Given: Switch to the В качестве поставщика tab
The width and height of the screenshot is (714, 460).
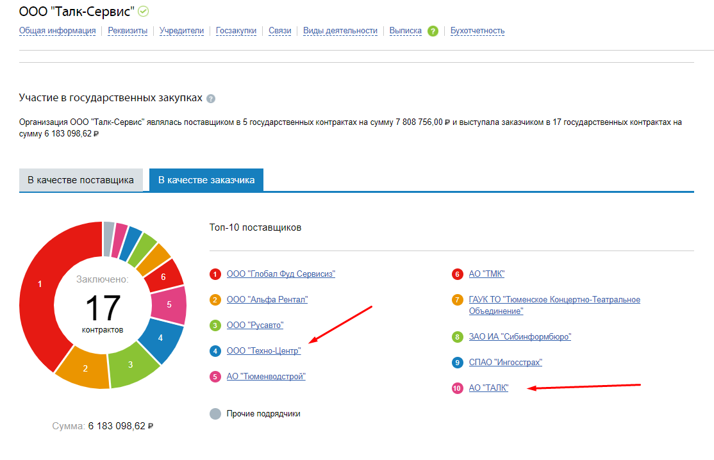Looking at the screenshot, I should [81, 180].
